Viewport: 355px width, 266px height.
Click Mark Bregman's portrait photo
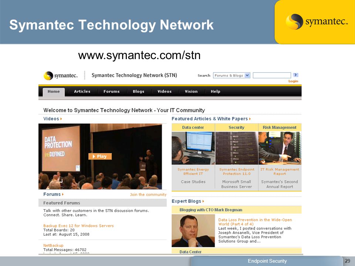[x=193, y=231]
